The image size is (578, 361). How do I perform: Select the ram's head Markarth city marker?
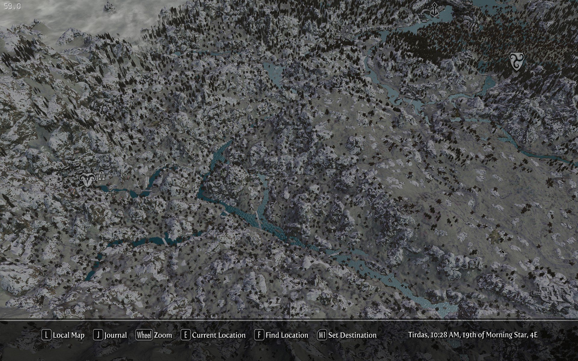click(88, 180)
